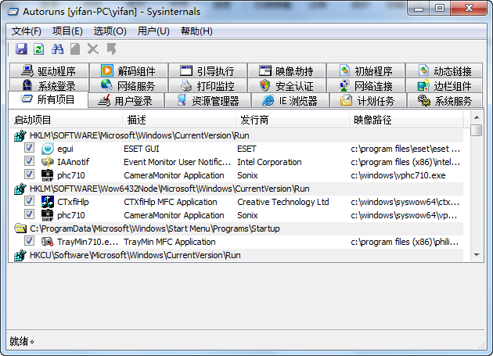Click phc710 camera icon under HKLM Run
The image size is (493, 356).
point(48,175)
